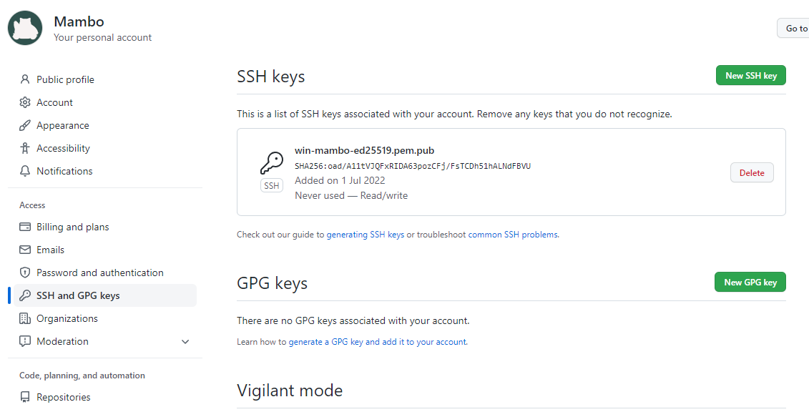Click the Mambo profile avatar
The image size is (809, 412).
pyautogui.click(x=25, y=28)
